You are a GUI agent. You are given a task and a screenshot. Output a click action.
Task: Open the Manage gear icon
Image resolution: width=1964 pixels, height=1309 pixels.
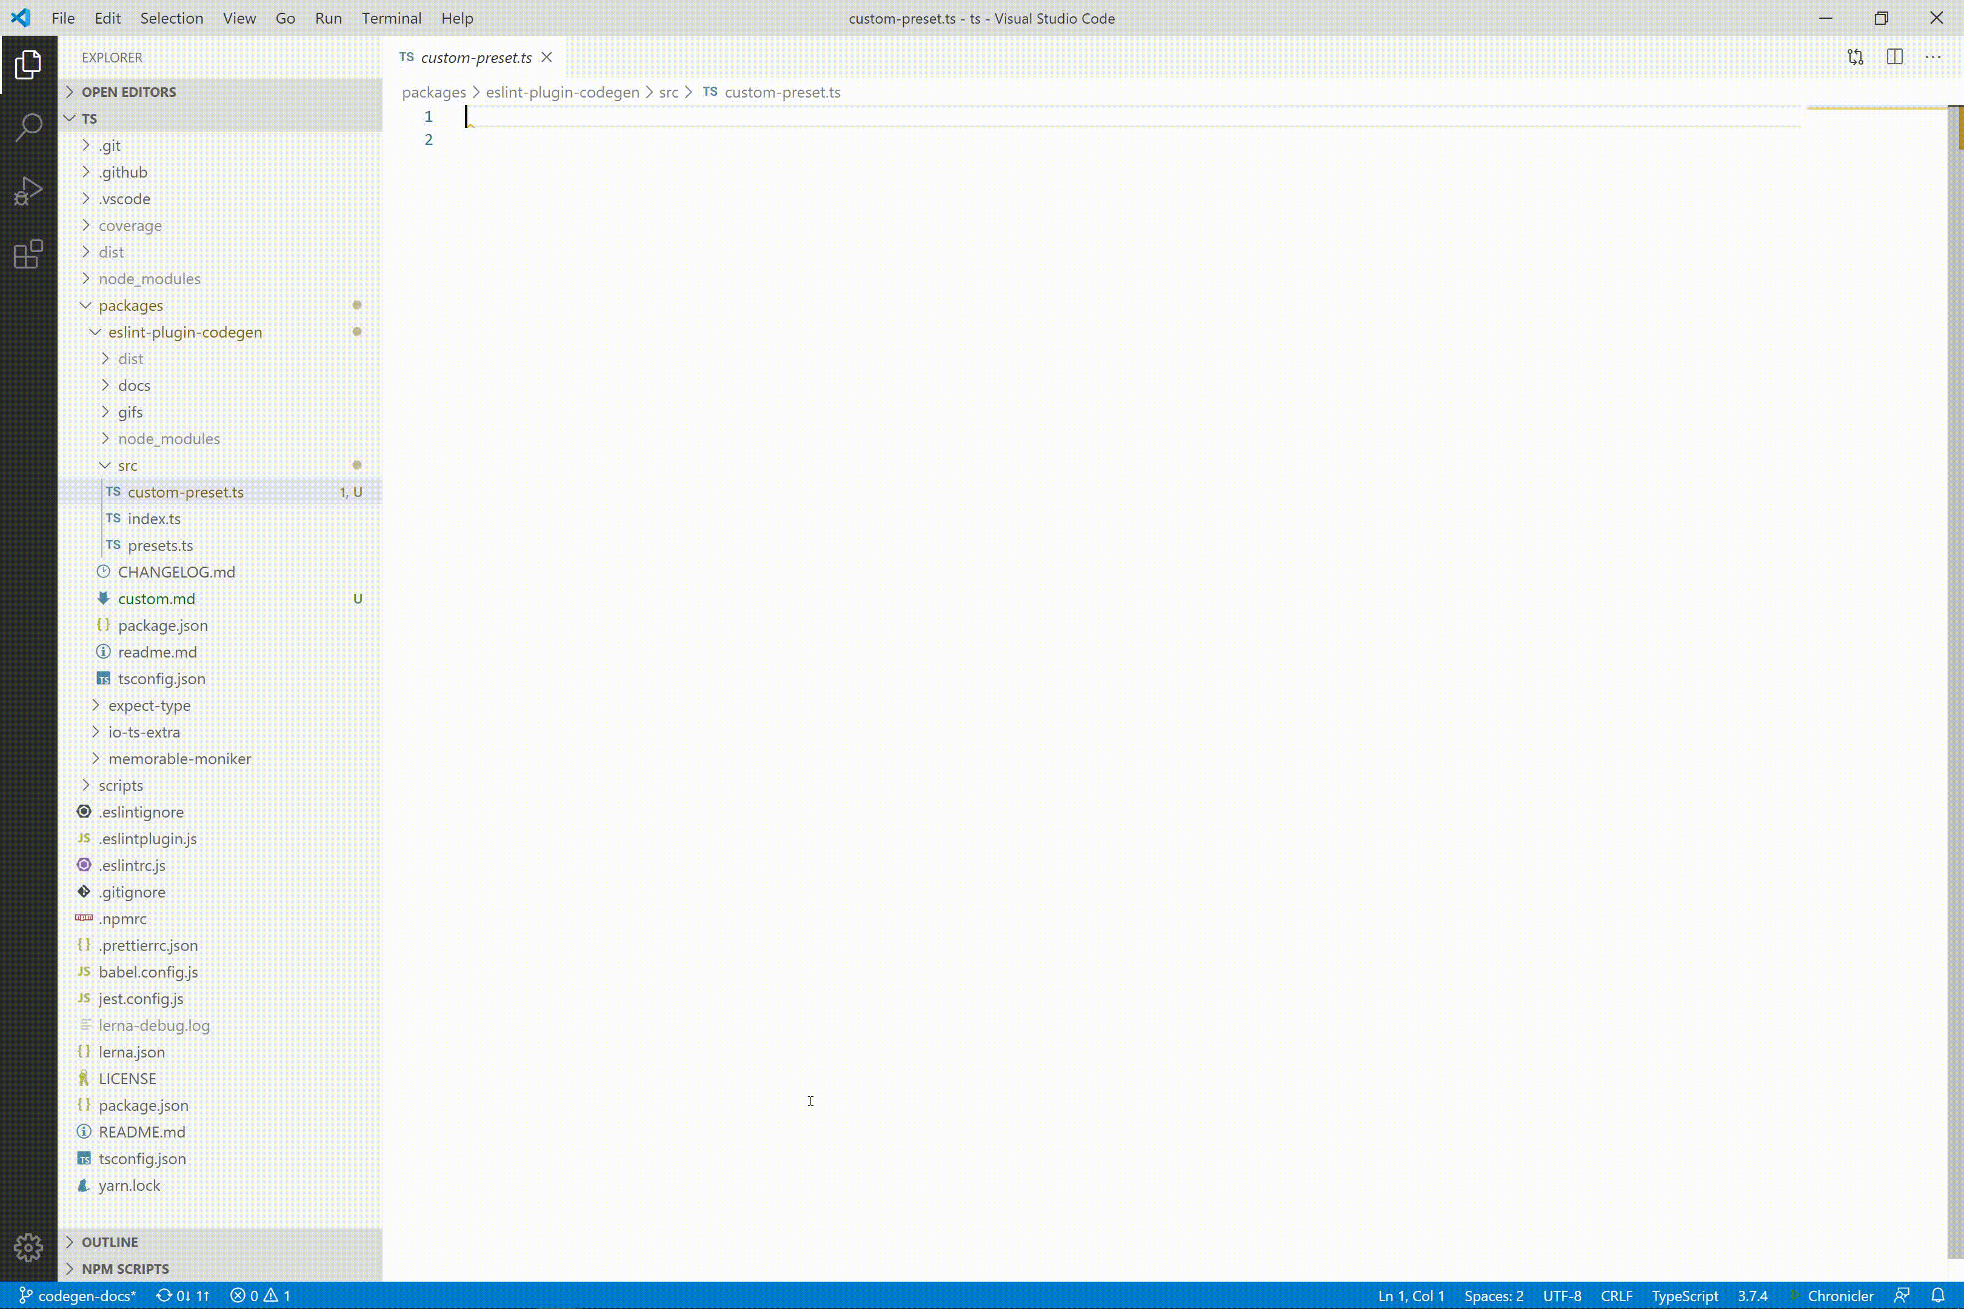[28, 1247]
